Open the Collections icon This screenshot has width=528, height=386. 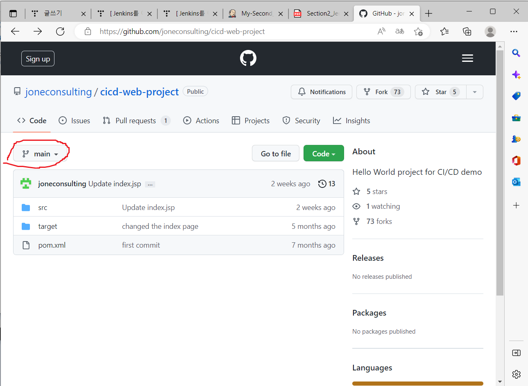tap(467, 32)
